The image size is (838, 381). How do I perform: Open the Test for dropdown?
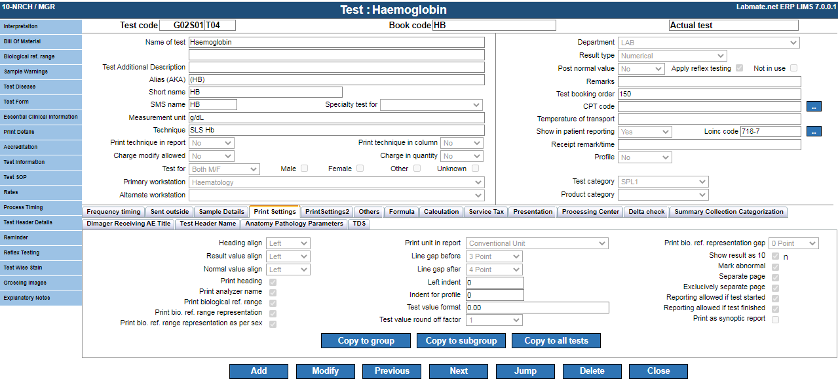(224, 169)
